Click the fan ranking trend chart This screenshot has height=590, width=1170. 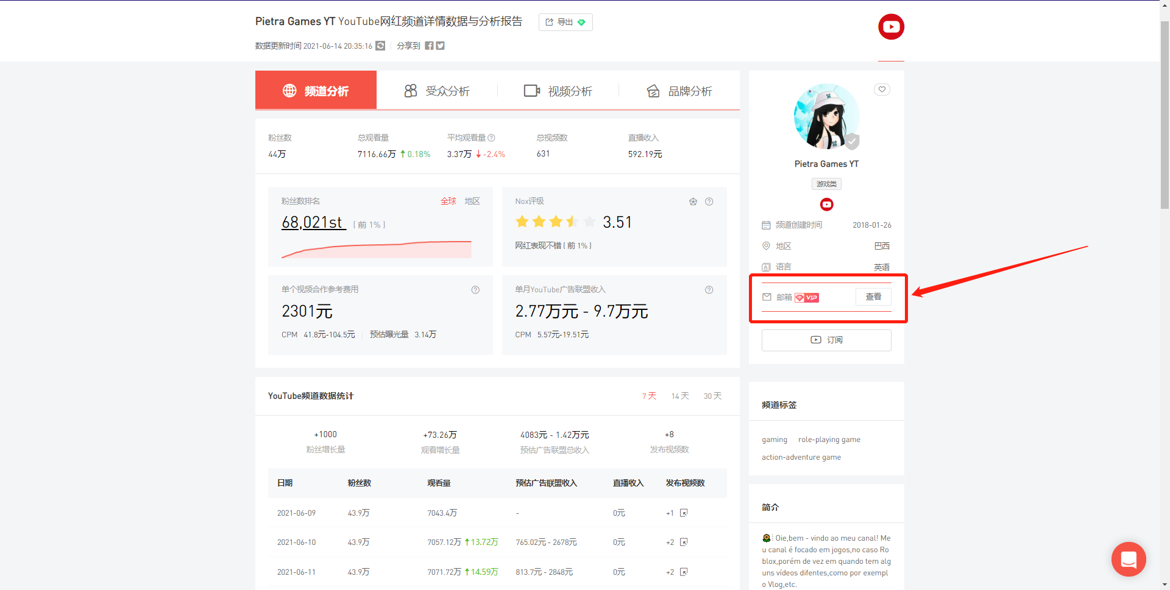coord(377,249)
